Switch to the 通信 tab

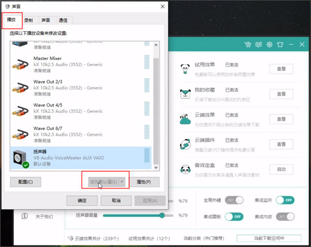tap(63, 20)
